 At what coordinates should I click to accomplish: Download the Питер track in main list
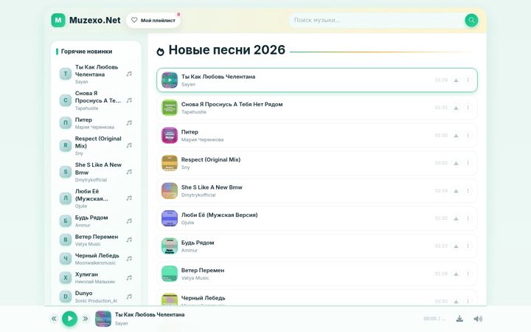457,136
